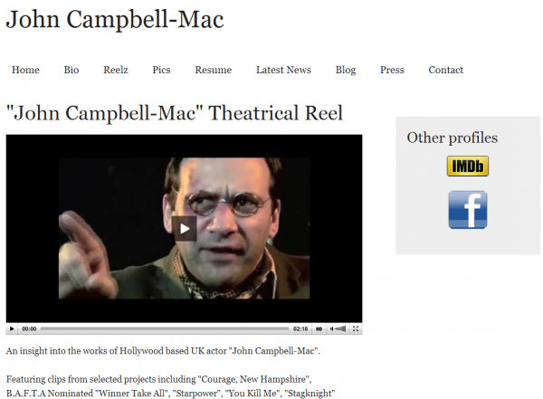Open the Facebook profile icon

pyautogui.click(x=468, y=210)
